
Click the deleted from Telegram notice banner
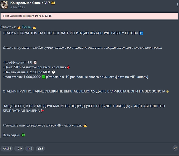[x=89, y=16]
